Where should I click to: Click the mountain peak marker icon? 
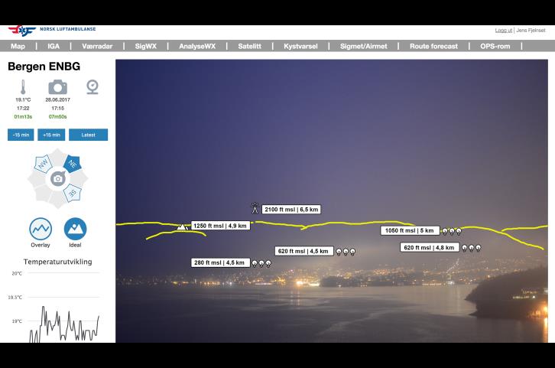(x=182, y=226)
